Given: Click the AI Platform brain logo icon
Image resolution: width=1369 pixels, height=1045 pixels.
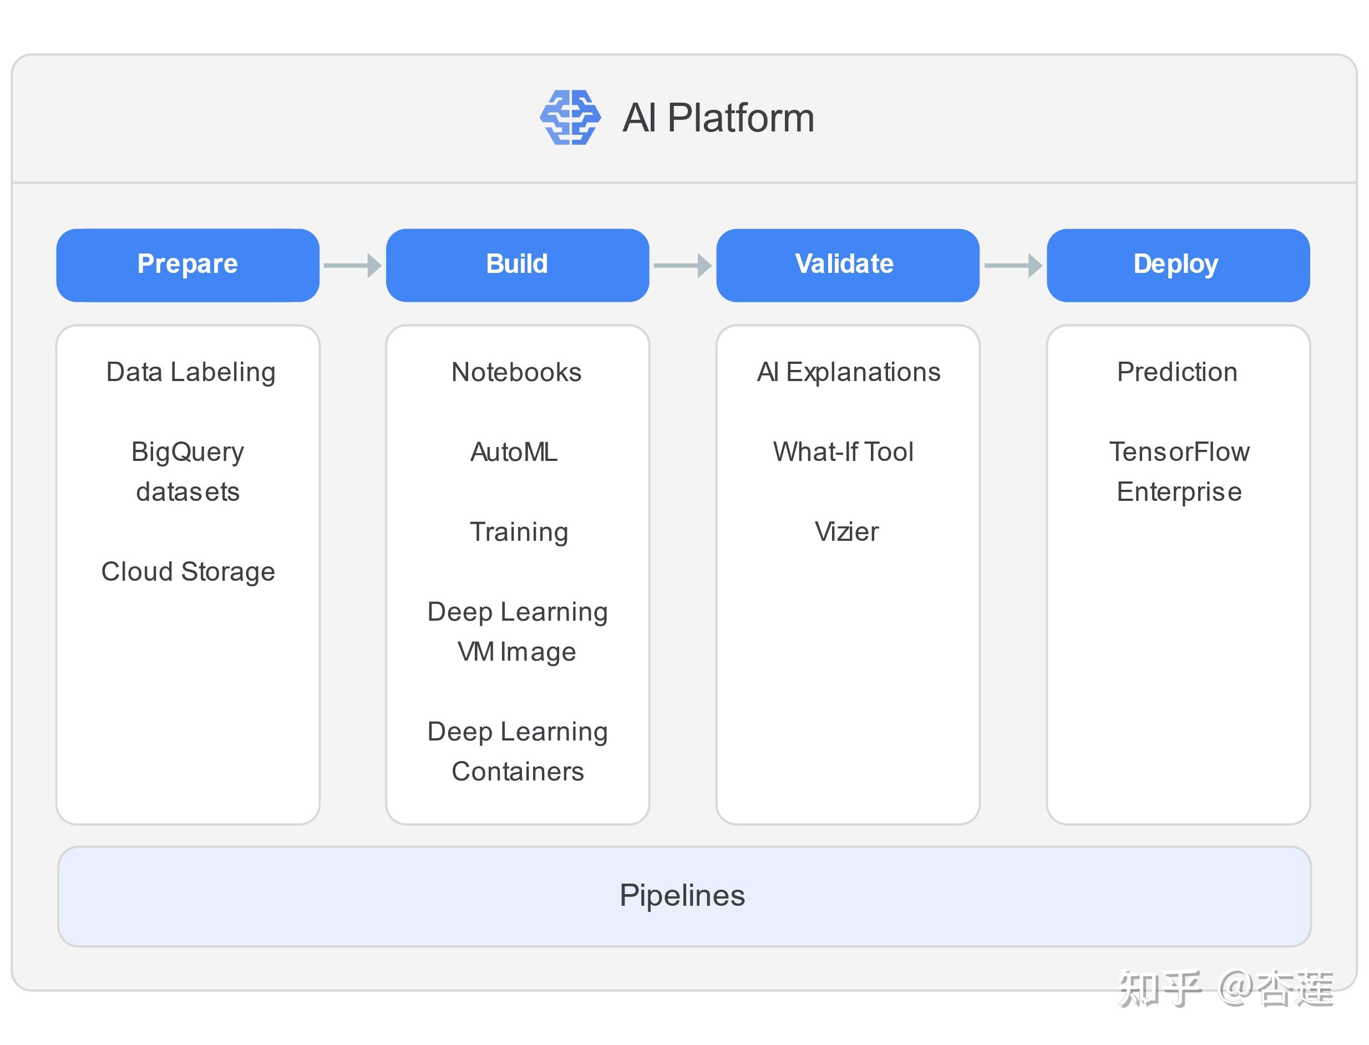Looking at the screenshot, I should [570, 118].
